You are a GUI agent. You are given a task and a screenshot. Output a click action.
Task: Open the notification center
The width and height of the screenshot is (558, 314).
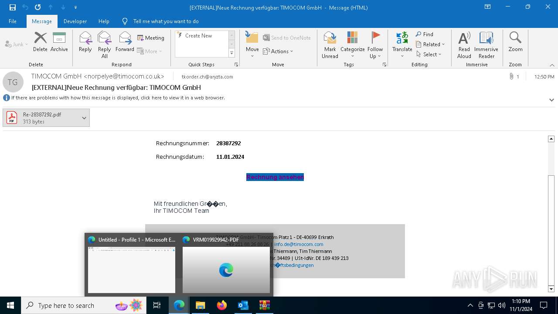[x=544, y=305]
